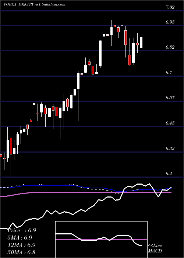The image size is (184, 258).
Task: Click the '50MA : 6.8' readout
Action: click(21, 252)
